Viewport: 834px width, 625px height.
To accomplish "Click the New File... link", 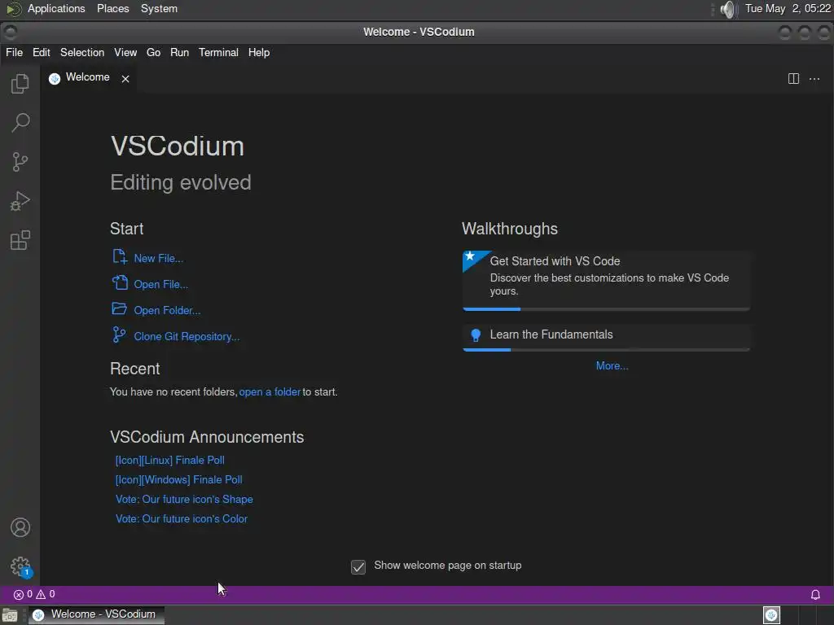I will click(159, 258).
